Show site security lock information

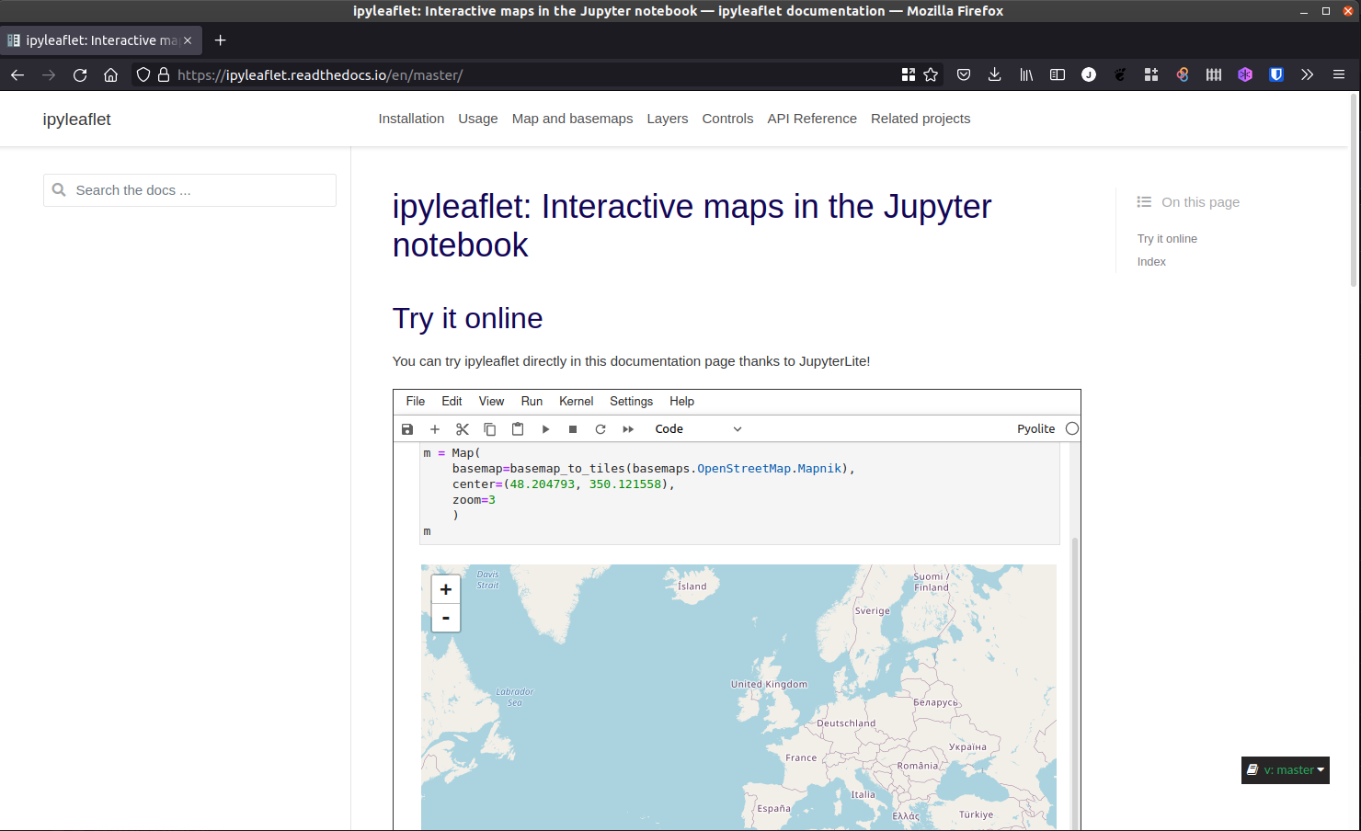point(164,75)
